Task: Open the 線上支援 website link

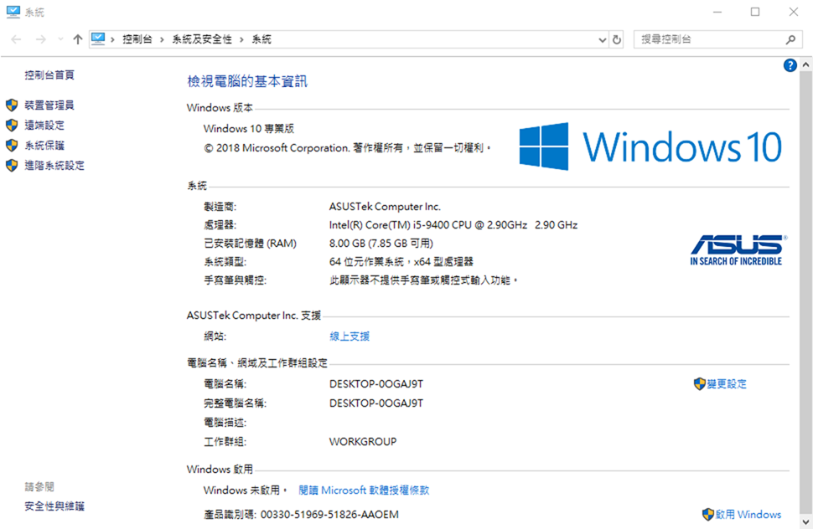Action: pos(349,336)
